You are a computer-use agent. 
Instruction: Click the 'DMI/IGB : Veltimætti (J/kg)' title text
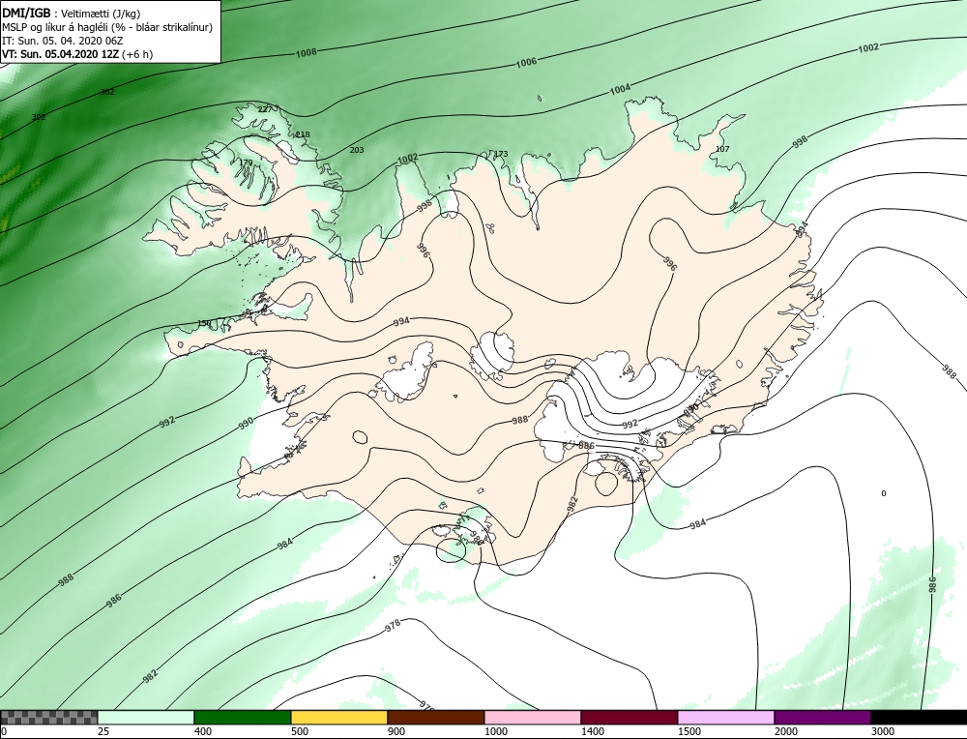coord(72,14)
